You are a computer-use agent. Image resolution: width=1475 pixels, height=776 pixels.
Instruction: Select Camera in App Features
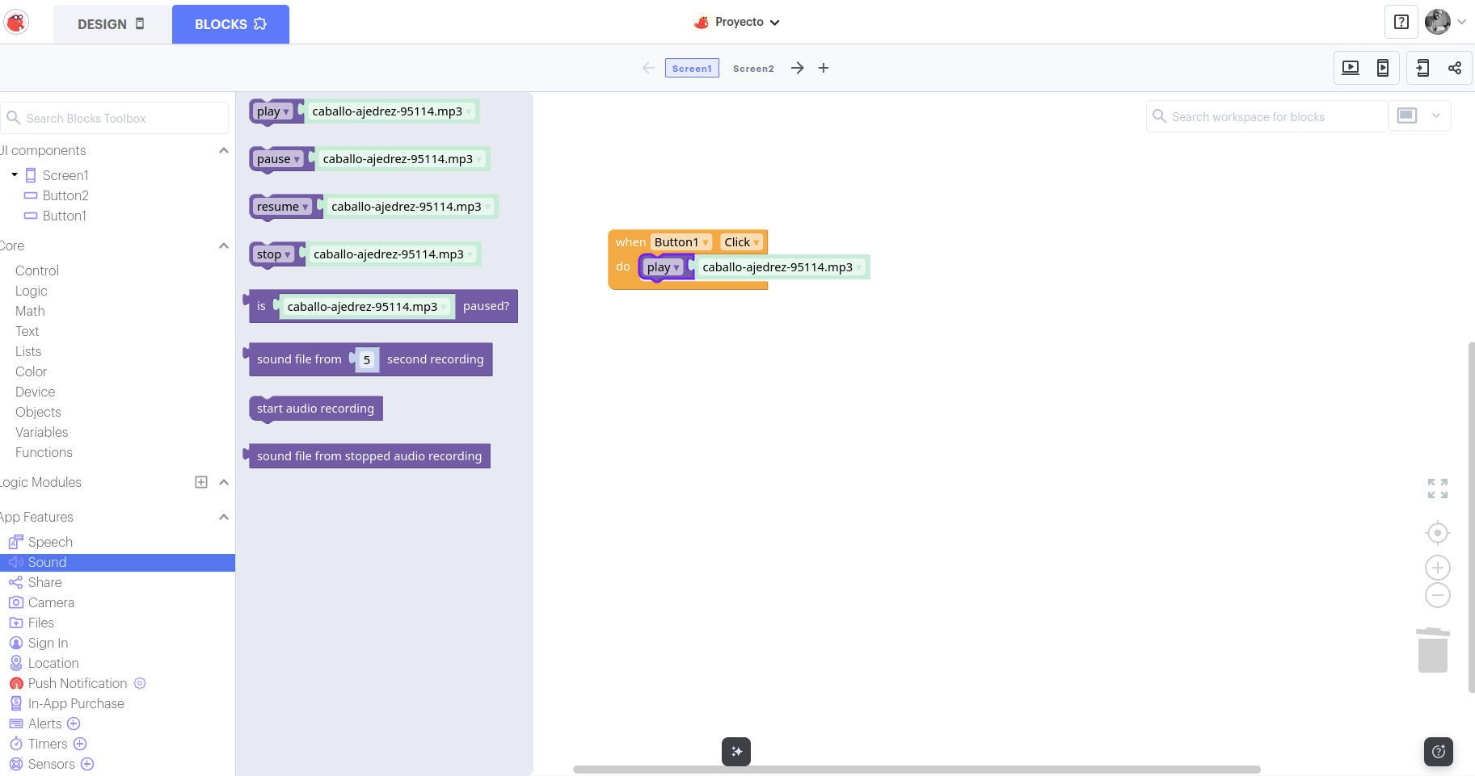[51, 602]
